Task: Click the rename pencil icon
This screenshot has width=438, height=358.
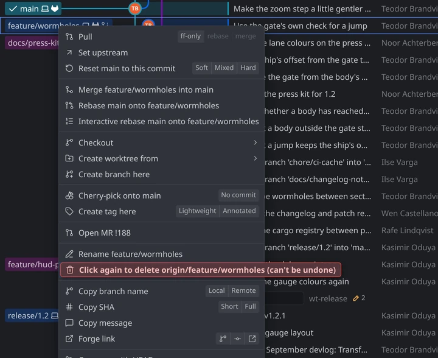Action: pos(69,254)
